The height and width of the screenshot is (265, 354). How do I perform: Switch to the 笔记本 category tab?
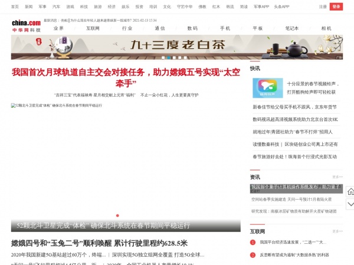[292, 28]
